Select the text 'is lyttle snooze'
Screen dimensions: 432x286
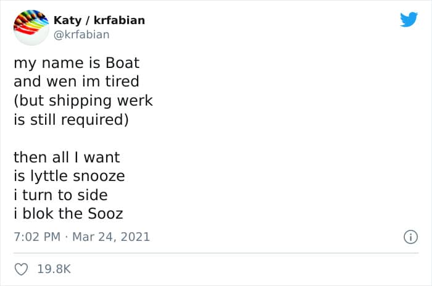[x=69, y=176]
